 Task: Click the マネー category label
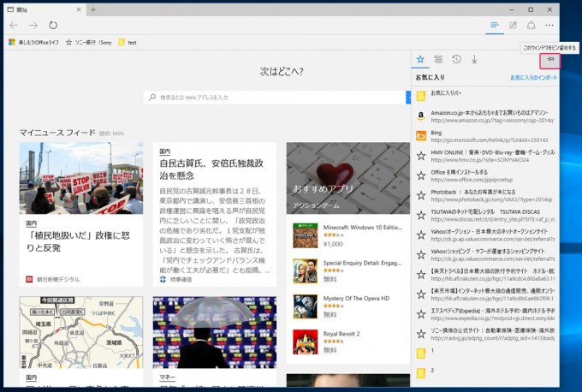167,377
